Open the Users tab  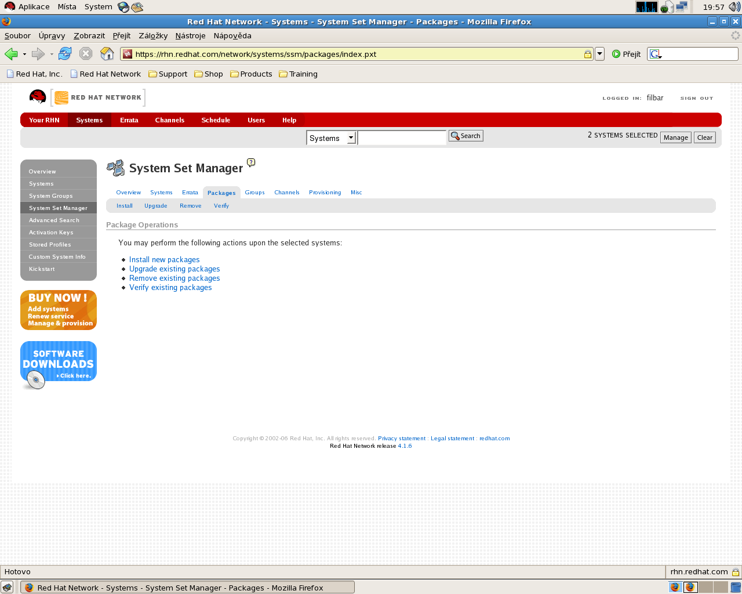coord(256,120)
